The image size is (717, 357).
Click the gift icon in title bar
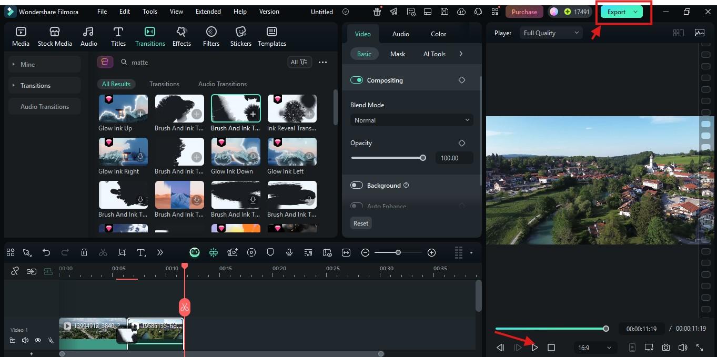point(377,12)
